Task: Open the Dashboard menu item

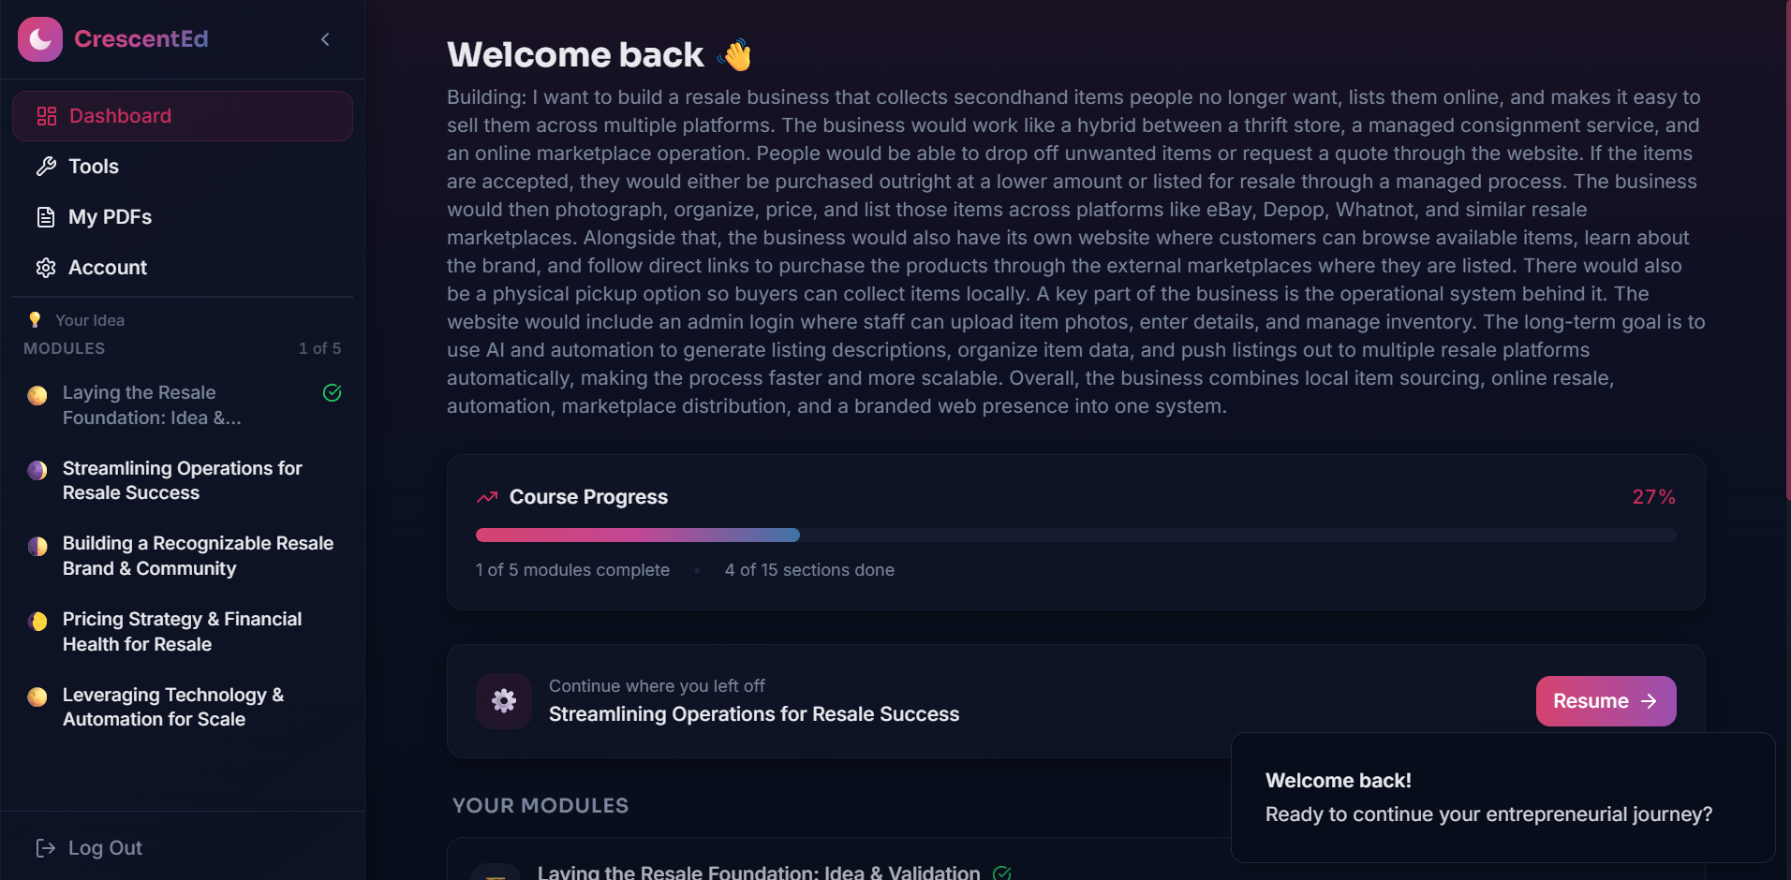Action: click(x=183, y=116)
